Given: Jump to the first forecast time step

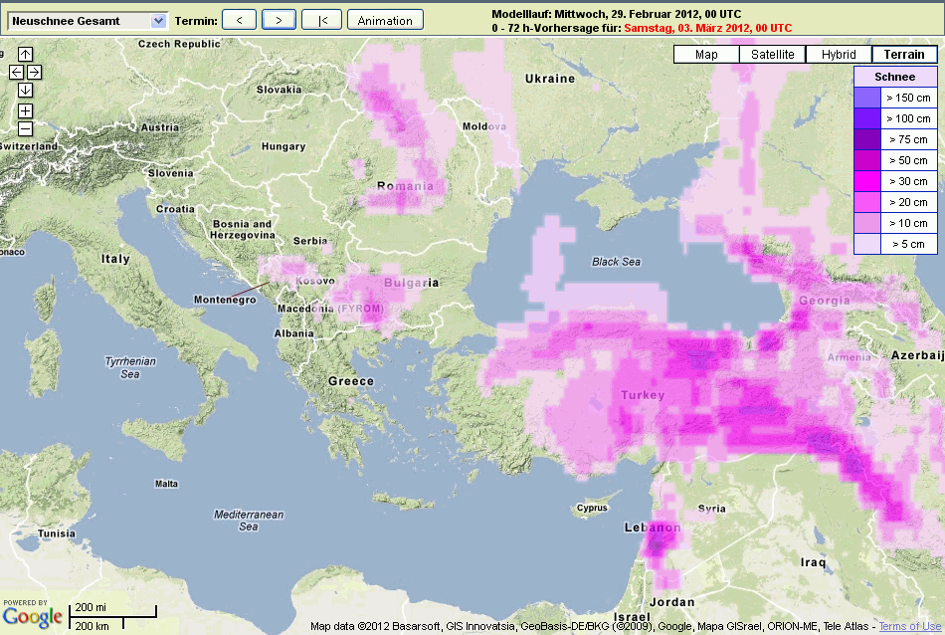Looking at the screenshot, I should point(321,20).
